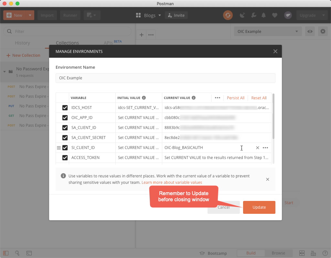Open the Interceptor satellite icon
The width and height of the screenshot is (331, 258).
[242, 15]
